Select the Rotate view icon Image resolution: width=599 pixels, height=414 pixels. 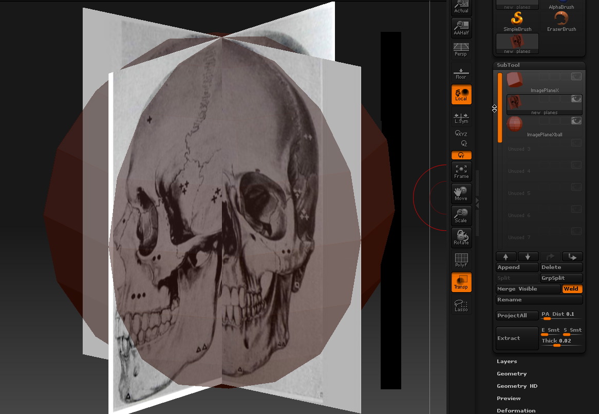(461, 238)
